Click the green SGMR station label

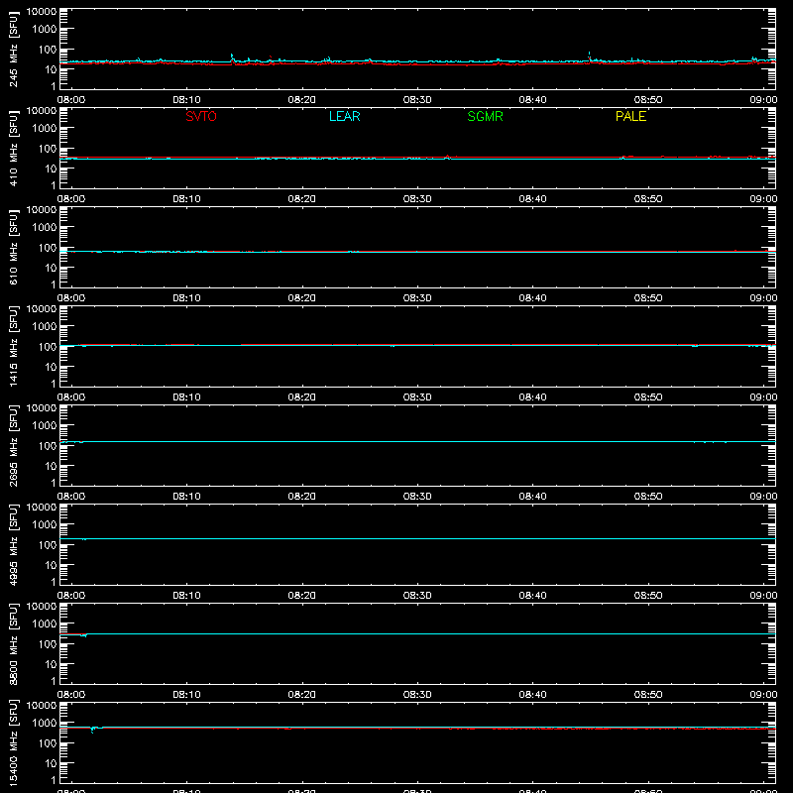485,116
